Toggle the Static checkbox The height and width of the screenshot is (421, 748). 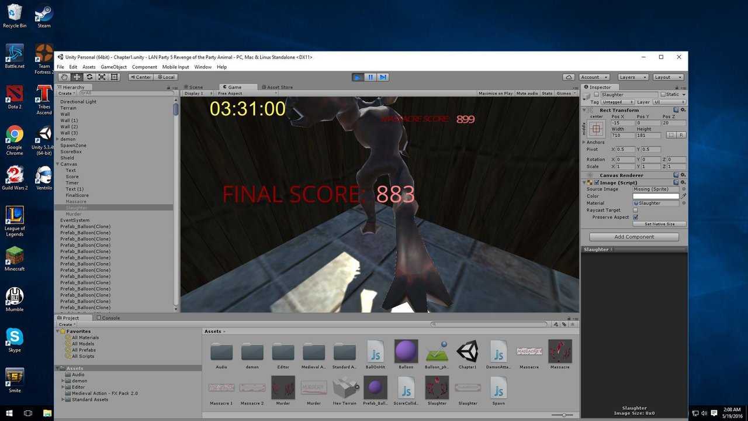click(x=663, y=94)
